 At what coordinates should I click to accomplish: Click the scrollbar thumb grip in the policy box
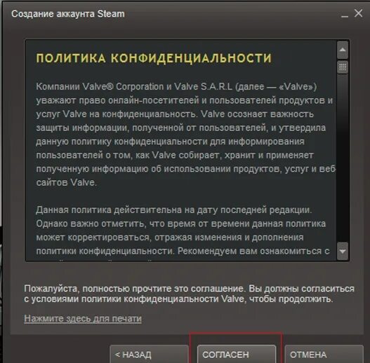click(343, 67)
